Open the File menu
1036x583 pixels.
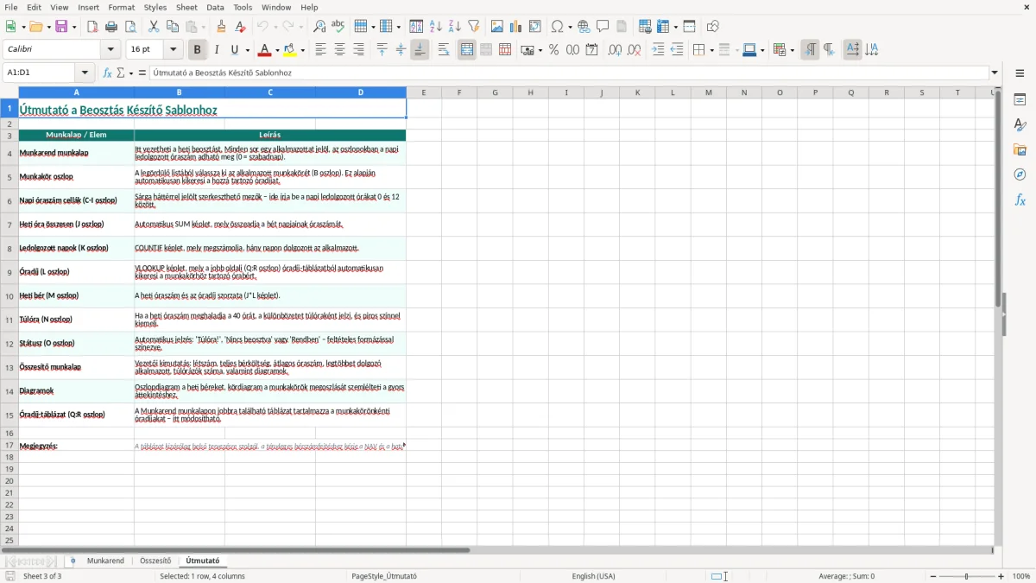(x=11, y=7)
